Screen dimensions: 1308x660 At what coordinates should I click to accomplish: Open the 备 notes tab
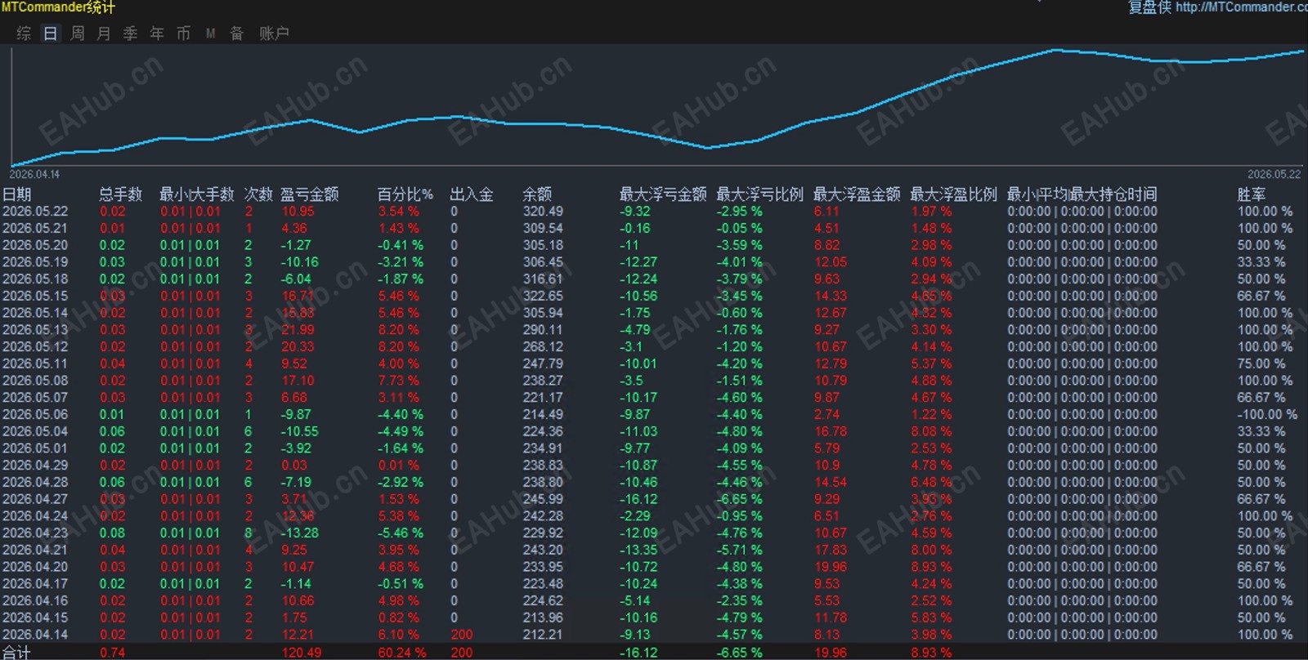[x=237, y=33]
